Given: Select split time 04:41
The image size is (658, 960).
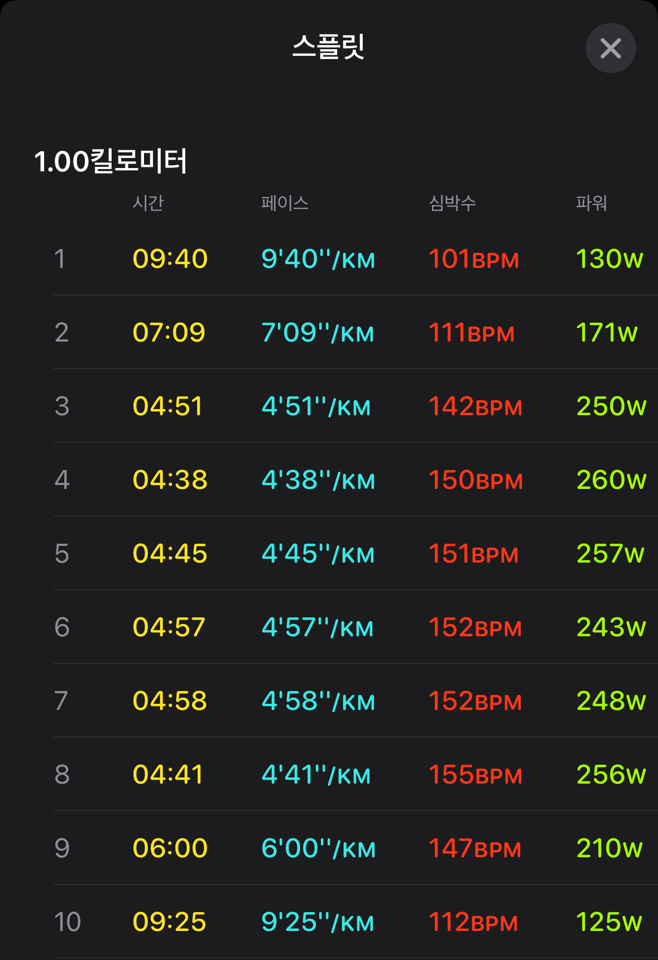Looking at the screenshot, I should click(x=167, y=775).
